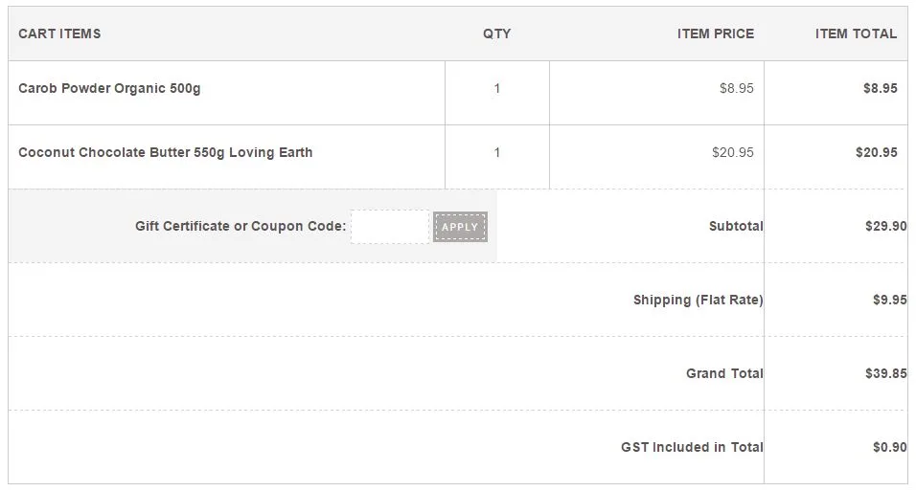Select Carob Powder quantity value

496,89
